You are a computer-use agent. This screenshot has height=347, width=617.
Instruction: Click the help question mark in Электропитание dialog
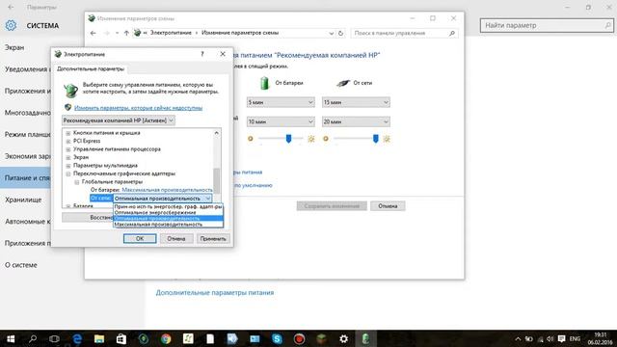(x=202, y=54)
